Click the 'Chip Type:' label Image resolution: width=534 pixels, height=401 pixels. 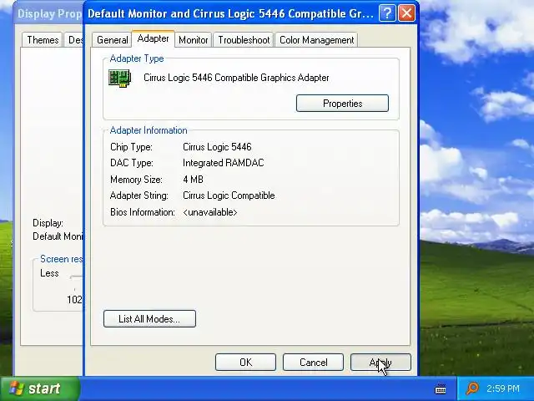[131, 147]
